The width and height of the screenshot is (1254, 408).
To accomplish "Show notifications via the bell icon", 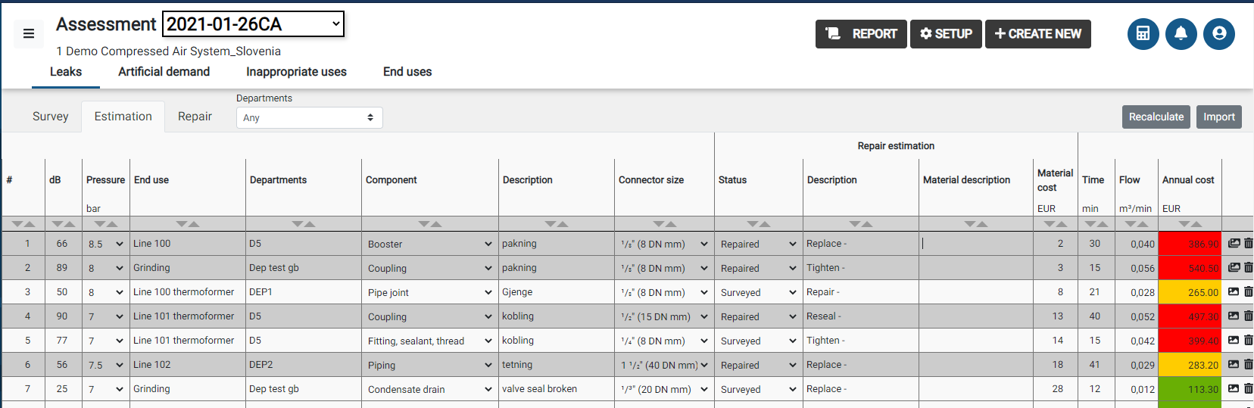I will [1181, 34].
